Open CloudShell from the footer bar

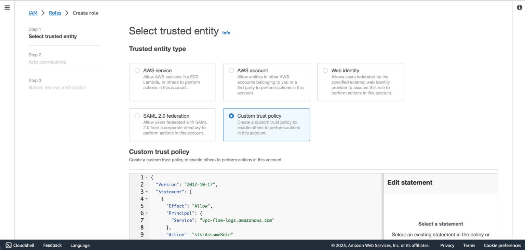tap(20, 245)
